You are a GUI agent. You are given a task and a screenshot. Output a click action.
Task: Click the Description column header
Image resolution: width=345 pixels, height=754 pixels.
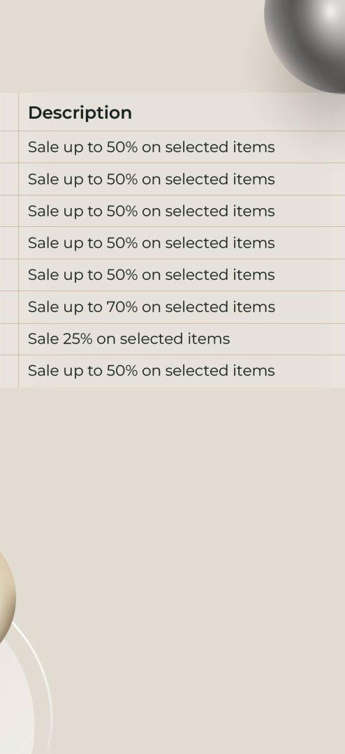80,113
